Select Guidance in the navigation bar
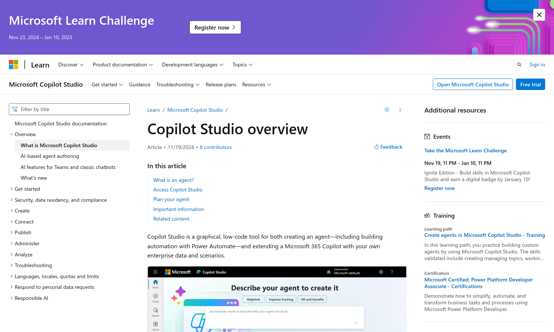 (x=140, y=84)
